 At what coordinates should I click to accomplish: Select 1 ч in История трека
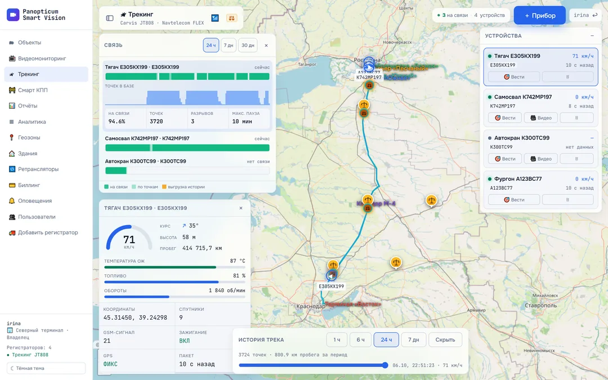(337, 339)
